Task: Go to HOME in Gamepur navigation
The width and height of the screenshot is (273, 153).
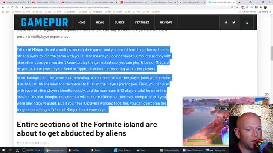Action: [x=81, y=23]
